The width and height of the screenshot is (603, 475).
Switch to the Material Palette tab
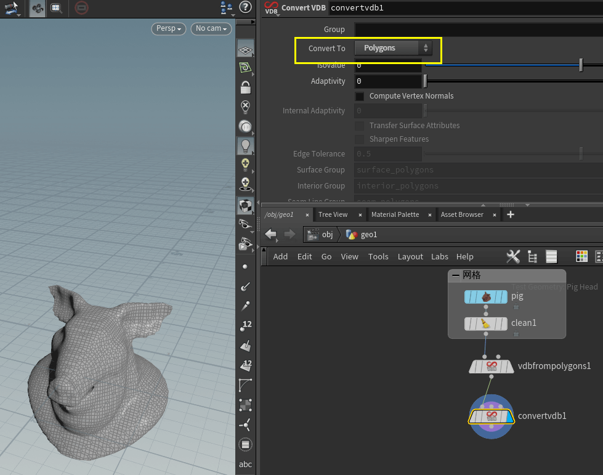click(x=395, y=214)
